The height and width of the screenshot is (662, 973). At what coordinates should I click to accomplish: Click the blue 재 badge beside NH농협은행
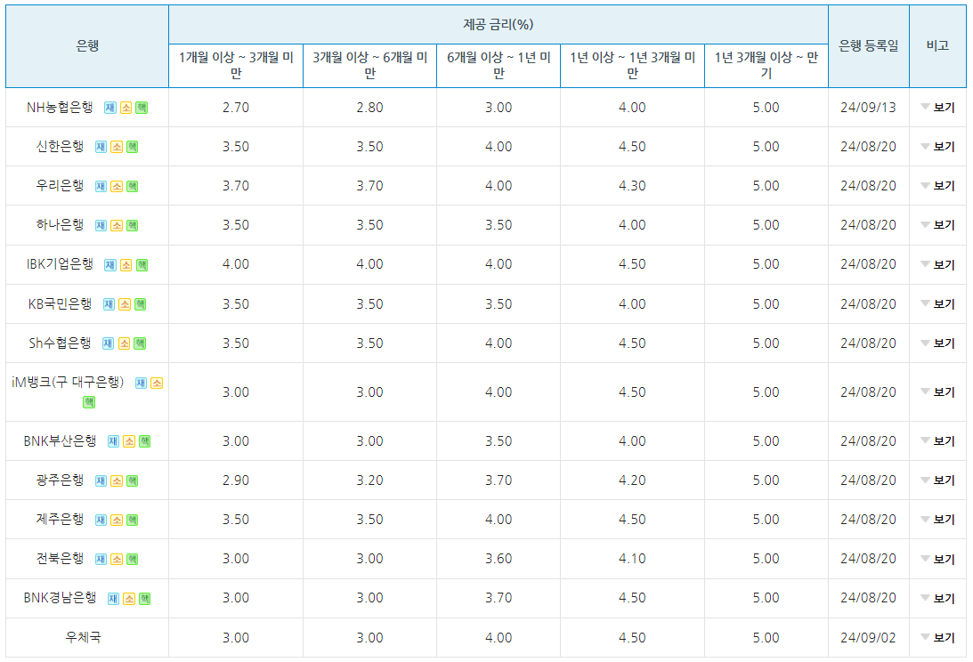(x=109, y=108)
